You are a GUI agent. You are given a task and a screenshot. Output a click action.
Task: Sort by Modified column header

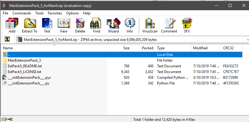[x=200, y=48]
